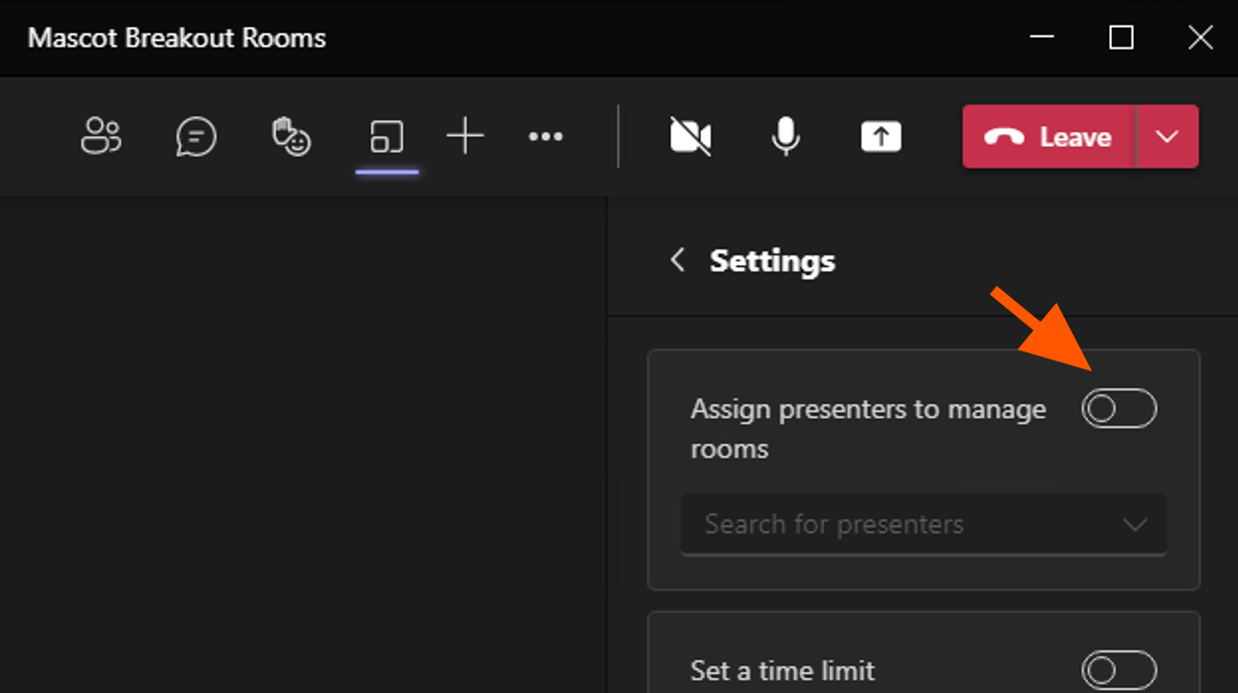Enable Assign presenters to manage rooms

click(x=1119, y=409)
